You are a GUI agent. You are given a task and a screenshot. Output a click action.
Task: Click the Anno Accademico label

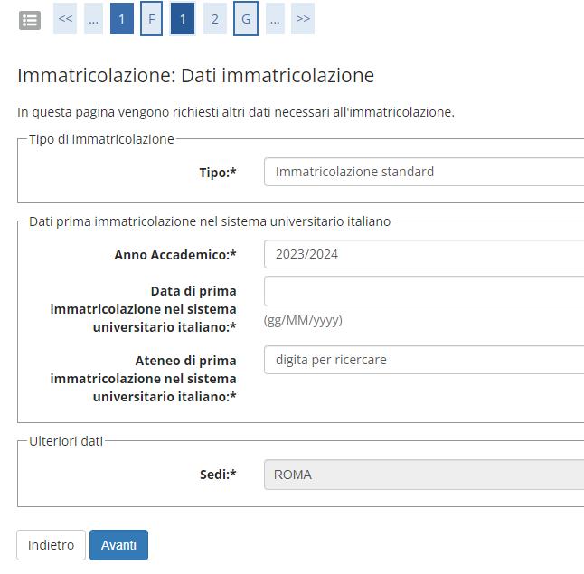pos(174,255)
